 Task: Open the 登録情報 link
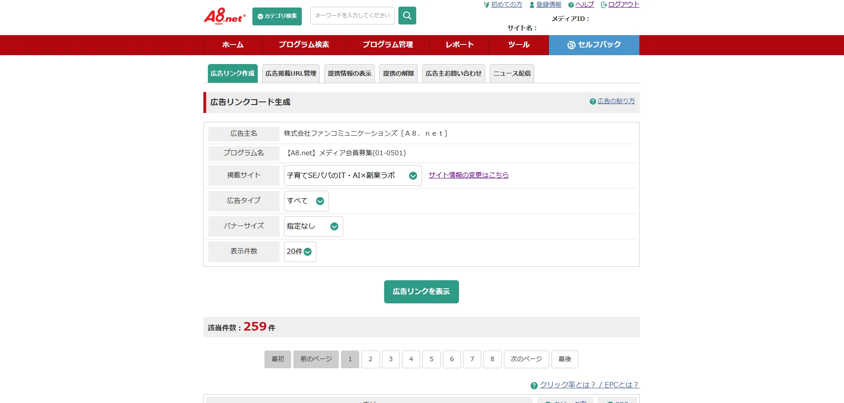[548, 4]
